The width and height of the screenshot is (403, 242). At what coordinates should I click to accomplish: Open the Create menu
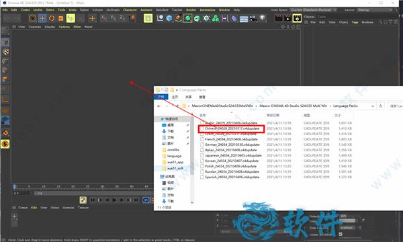tap(26, 10)
